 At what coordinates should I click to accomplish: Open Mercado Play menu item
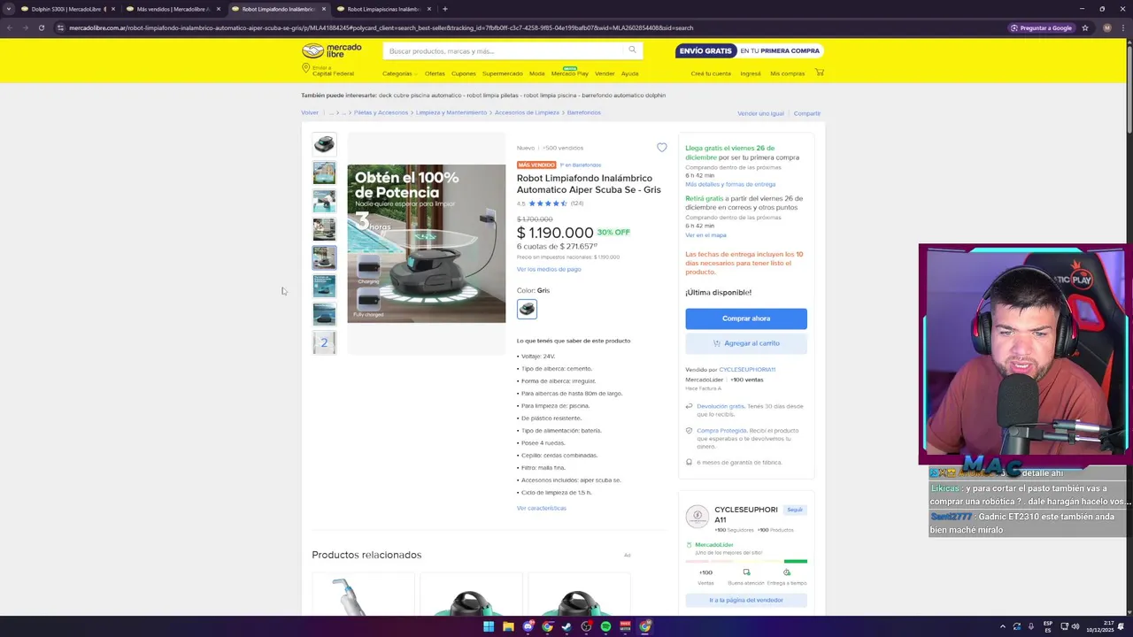[x=570, y=73]
